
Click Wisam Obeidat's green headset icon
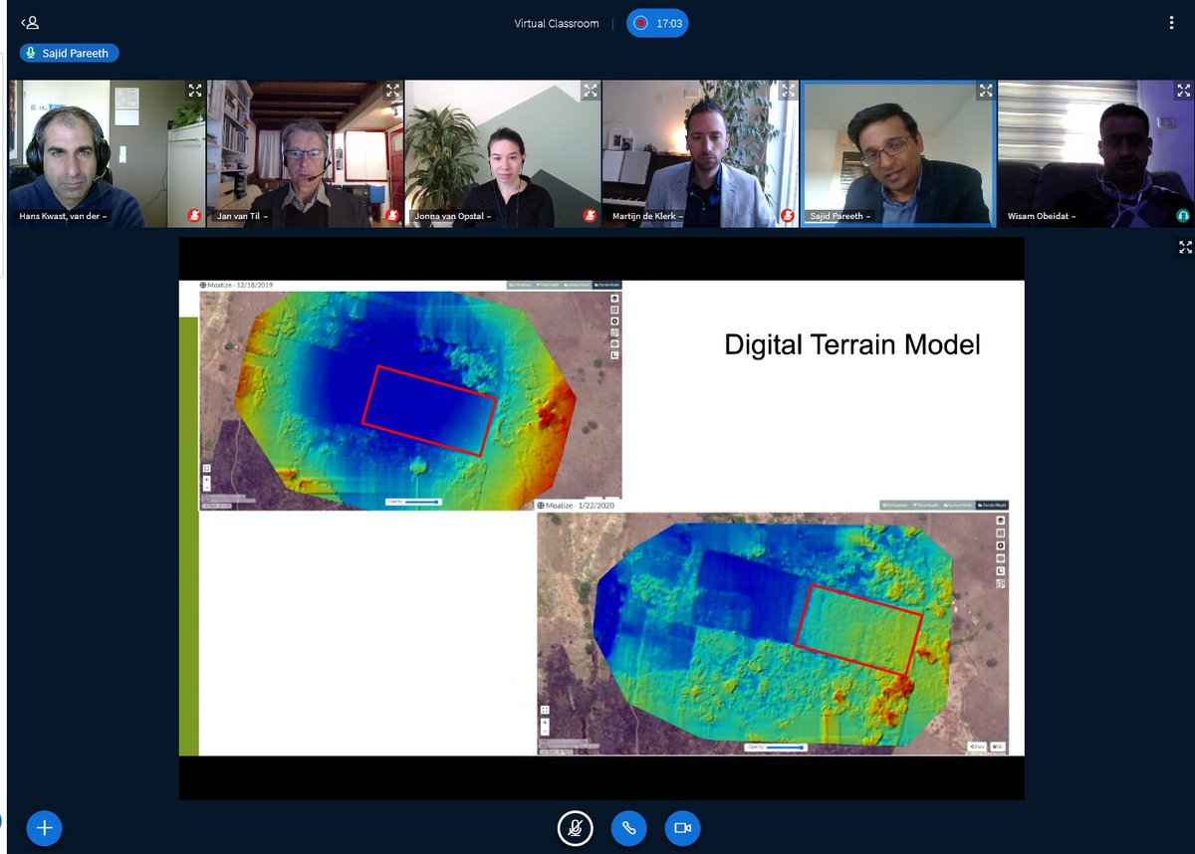[x=1183, y=215]
